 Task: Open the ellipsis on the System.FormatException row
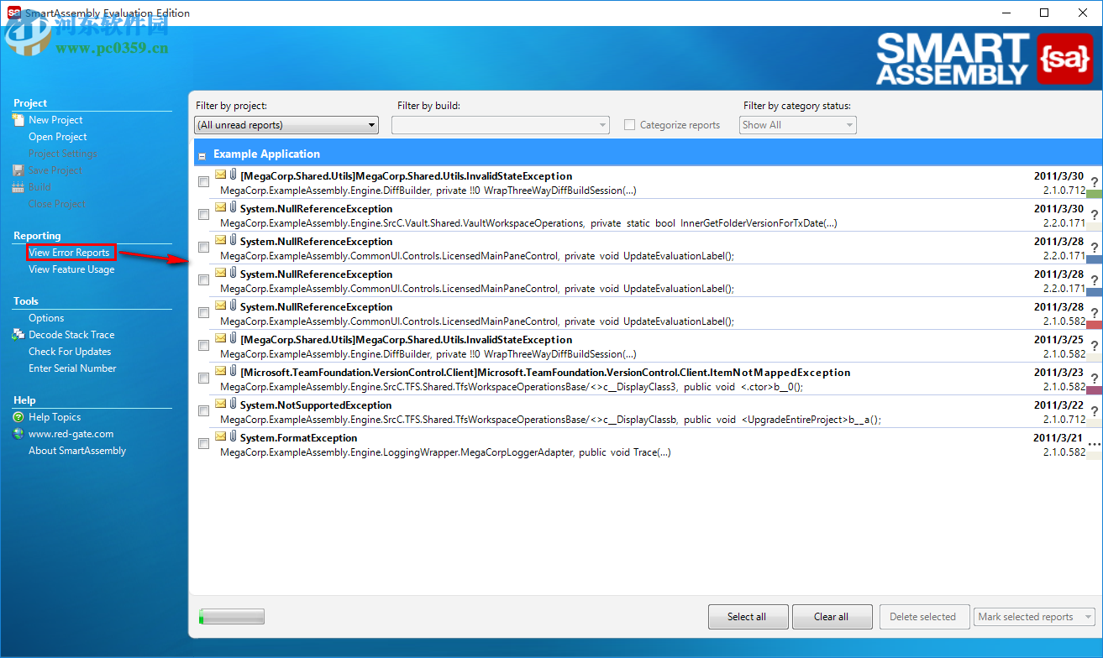click(1093, 443)
